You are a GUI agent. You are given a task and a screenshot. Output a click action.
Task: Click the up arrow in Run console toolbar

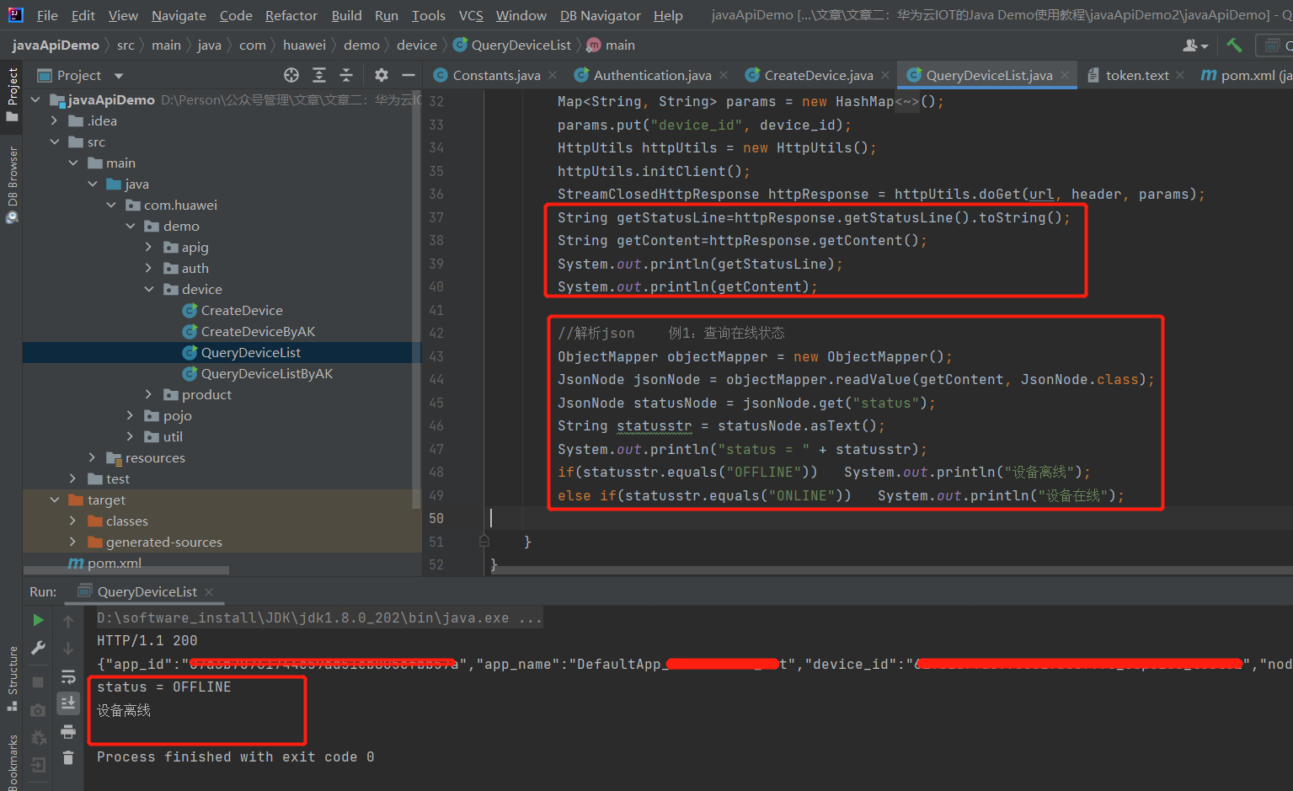click(x=68, y=621)
